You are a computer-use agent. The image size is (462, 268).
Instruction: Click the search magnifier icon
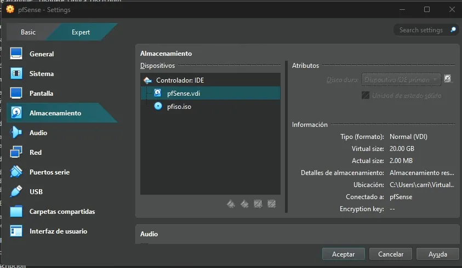click(x=453, y=30)
